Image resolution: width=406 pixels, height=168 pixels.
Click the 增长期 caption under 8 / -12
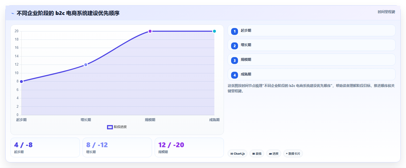(x=91, y=152)
